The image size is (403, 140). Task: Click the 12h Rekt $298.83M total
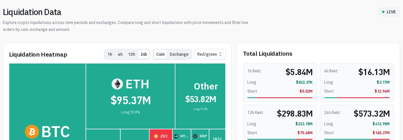295,114
